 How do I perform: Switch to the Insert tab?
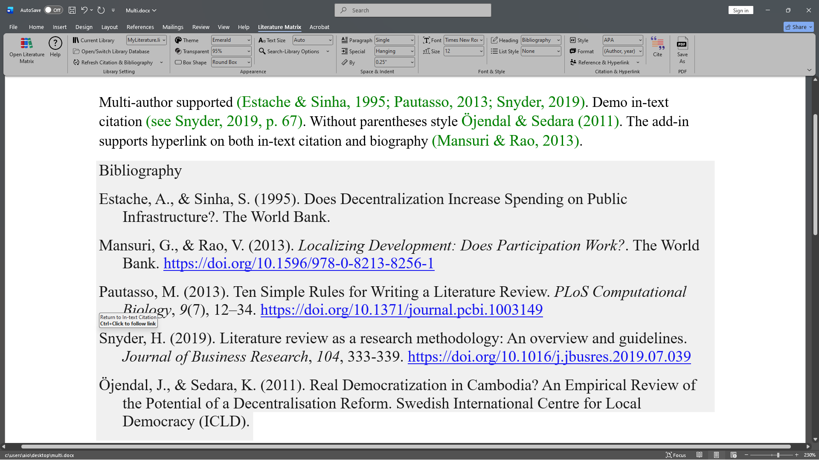pos(60,27)
